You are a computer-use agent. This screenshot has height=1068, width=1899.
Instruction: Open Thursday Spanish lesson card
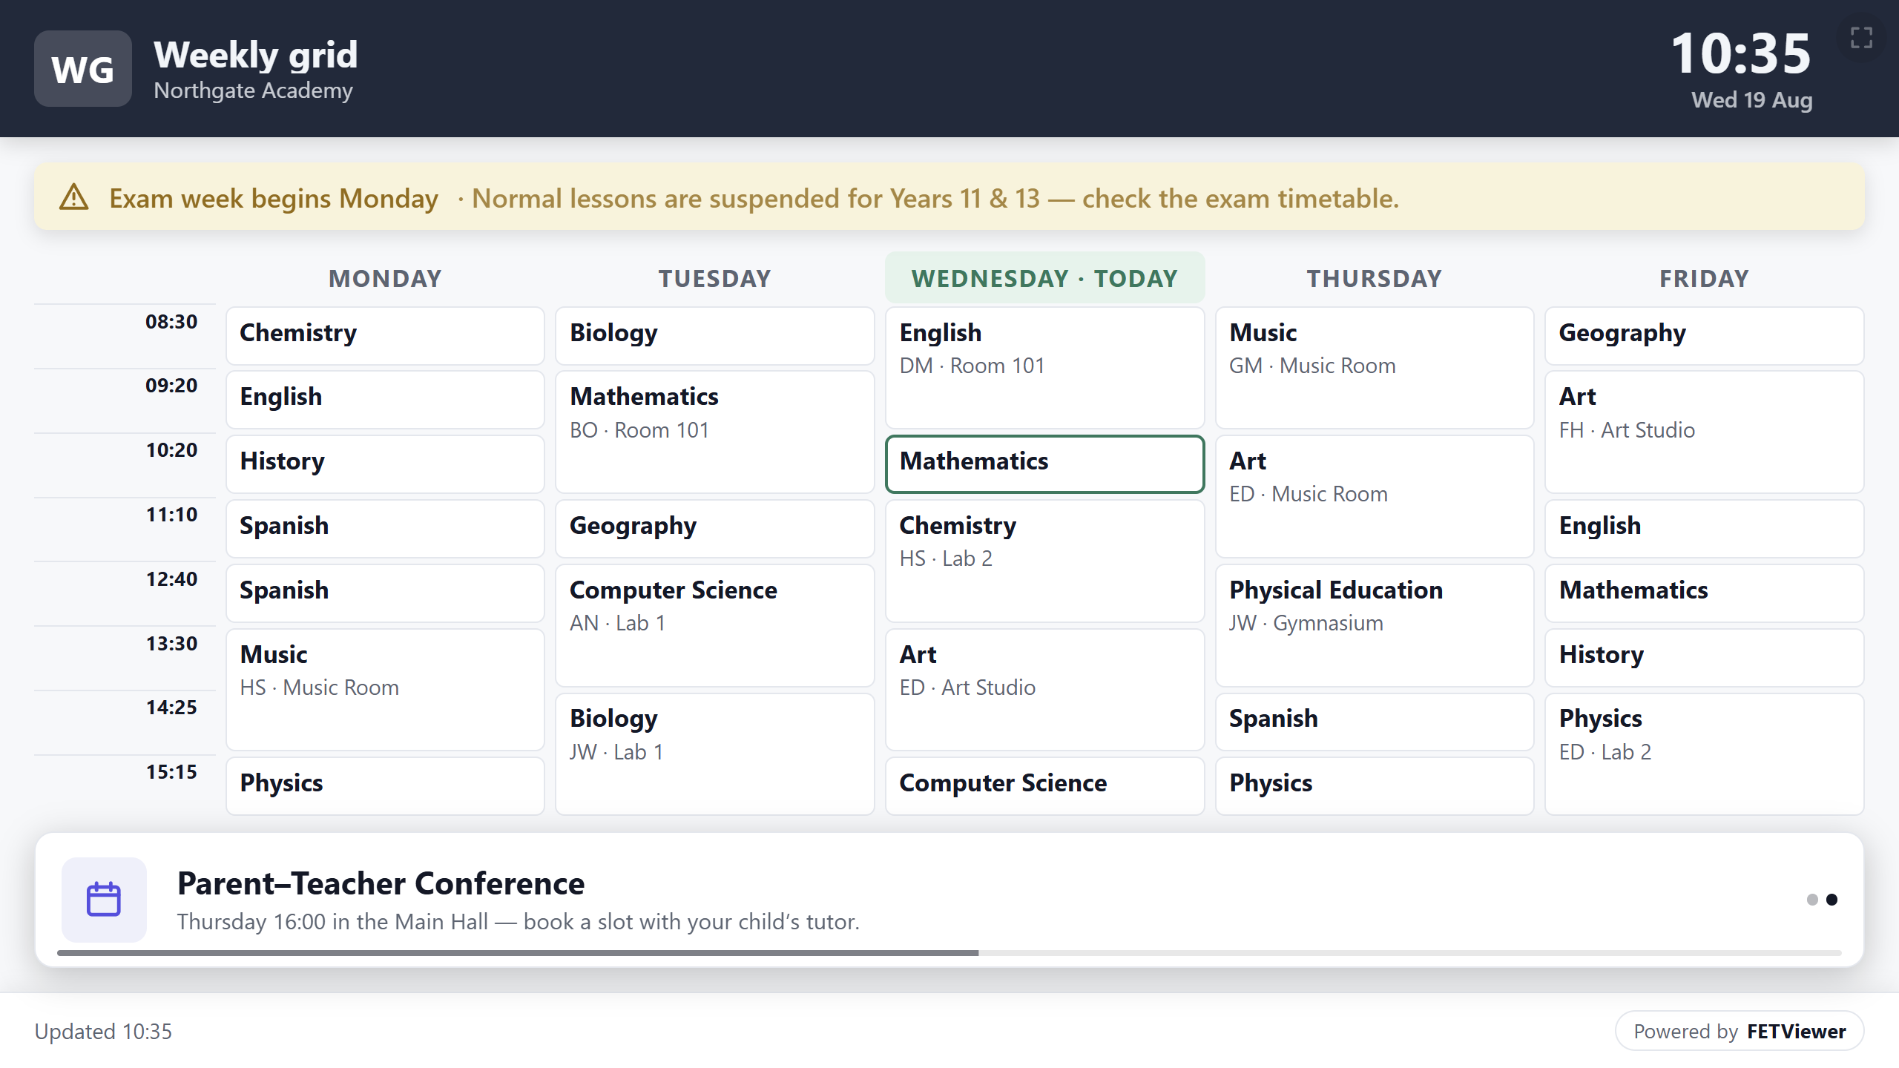pyautogui.click(x=1375, y=722)
